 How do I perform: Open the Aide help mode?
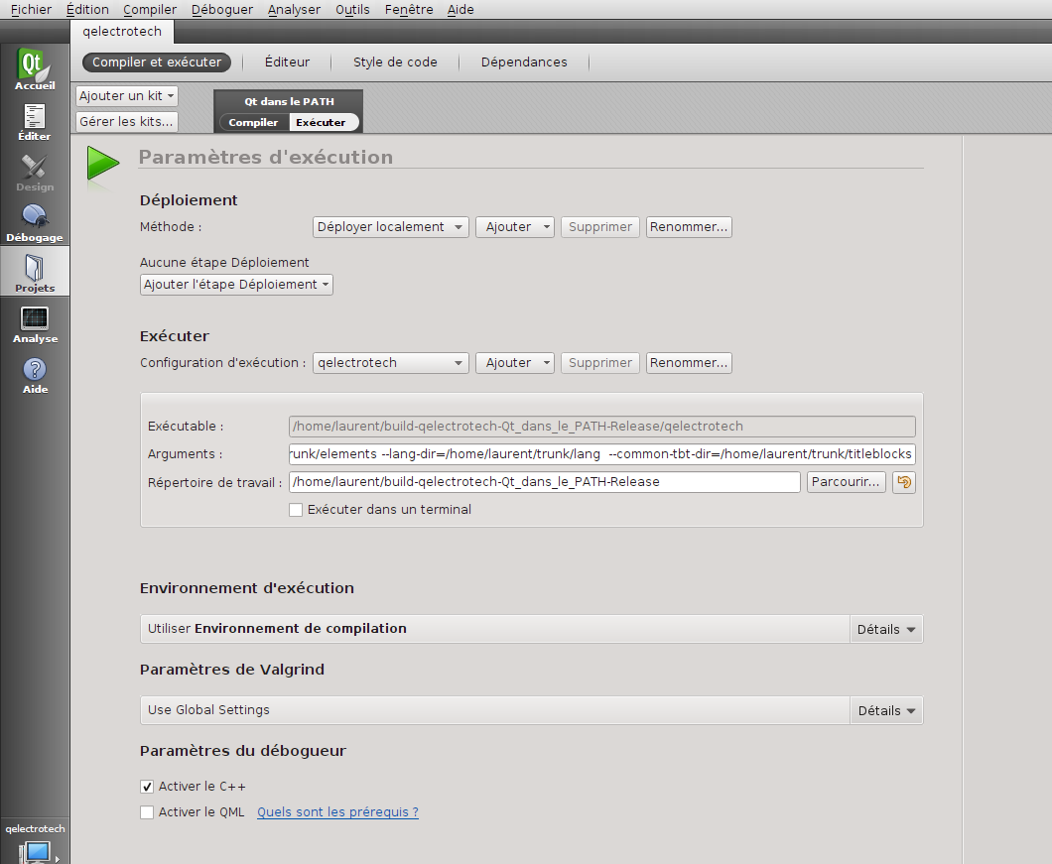click(x=35, y=375)
